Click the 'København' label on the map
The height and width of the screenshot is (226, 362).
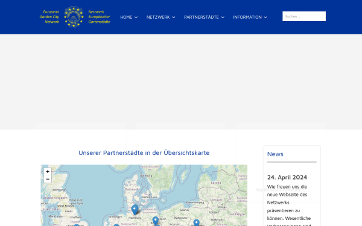tap(150, 197)
